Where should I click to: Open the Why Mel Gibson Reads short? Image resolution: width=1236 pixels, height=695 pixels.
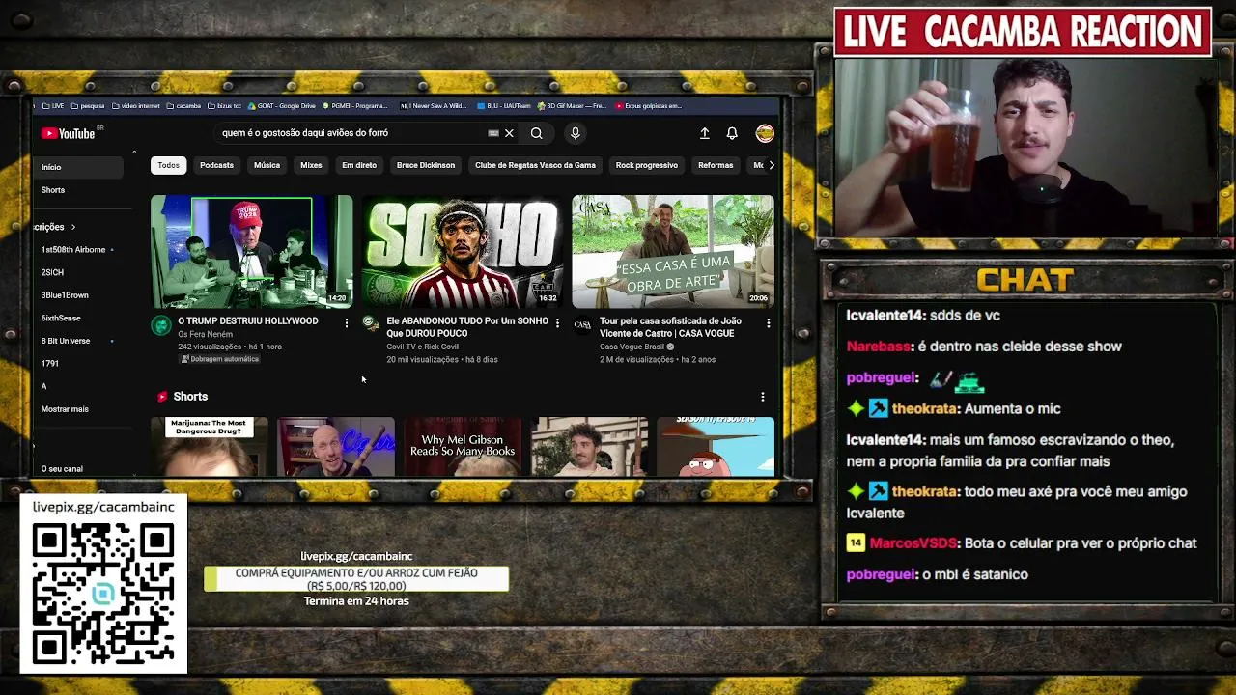pyautogui.click(x=463, y=447)
